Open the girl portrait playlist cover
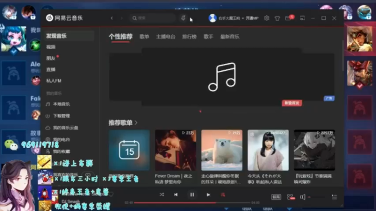Viewport: 376px width, 211px height. 268,150
